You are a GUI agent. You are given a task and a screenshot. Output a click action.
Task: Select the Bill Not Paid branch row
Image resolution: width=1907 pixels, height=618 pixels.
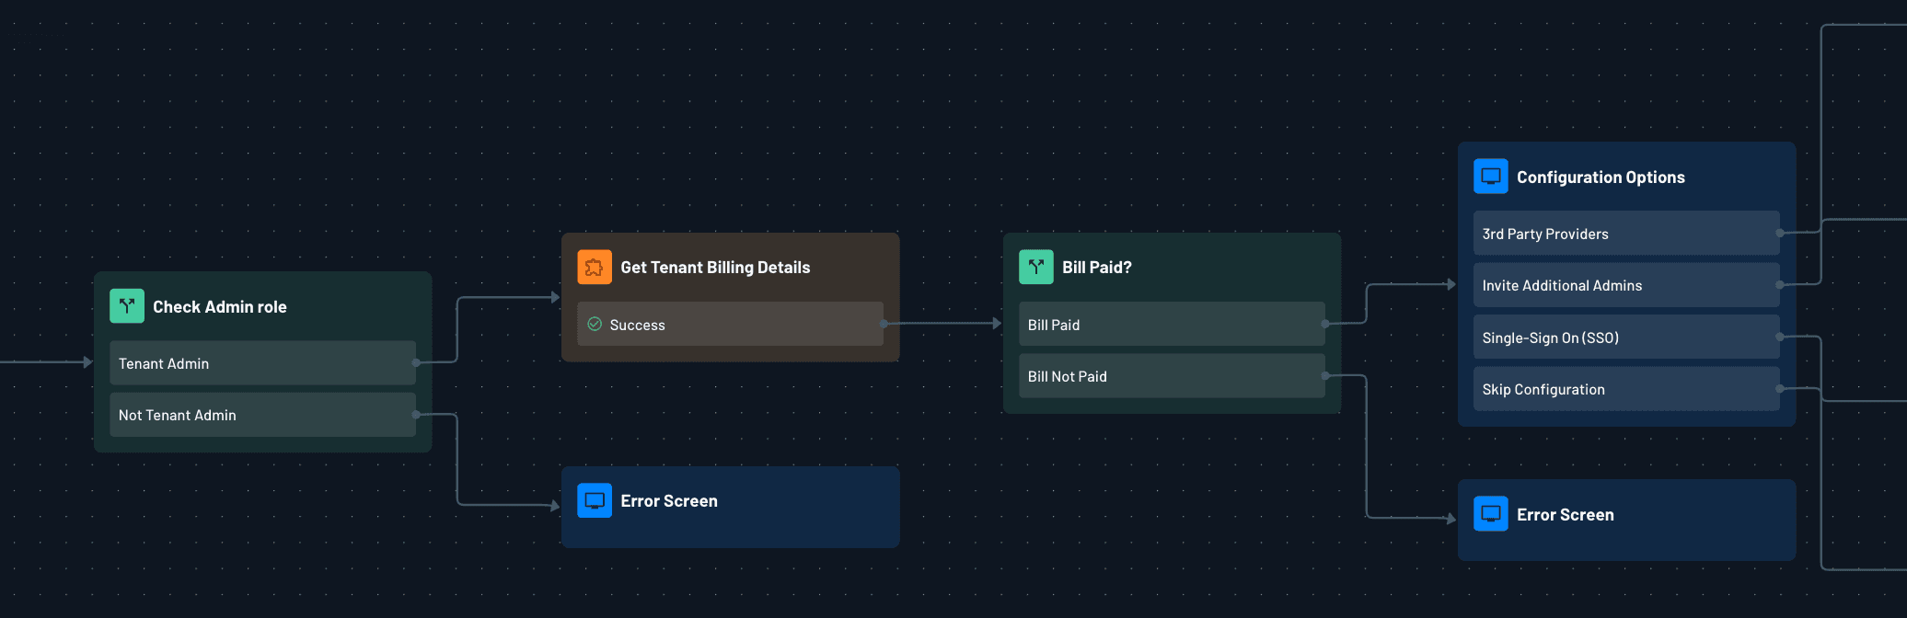[1171, 376]
